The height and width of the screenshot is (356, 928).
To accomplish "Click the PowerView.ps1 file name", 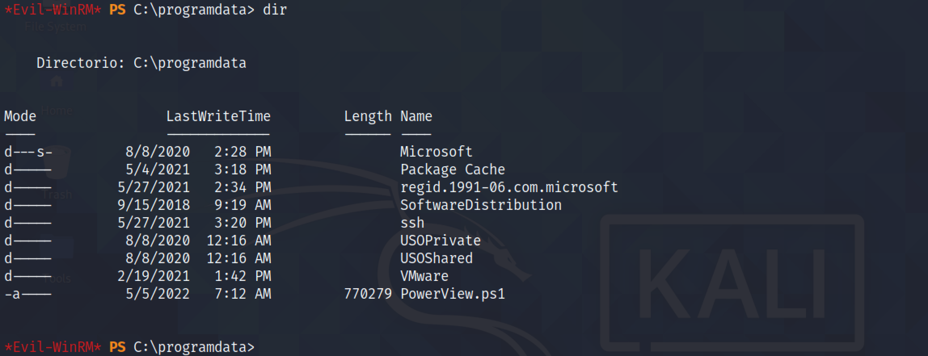I will click(x=453, y=294).
